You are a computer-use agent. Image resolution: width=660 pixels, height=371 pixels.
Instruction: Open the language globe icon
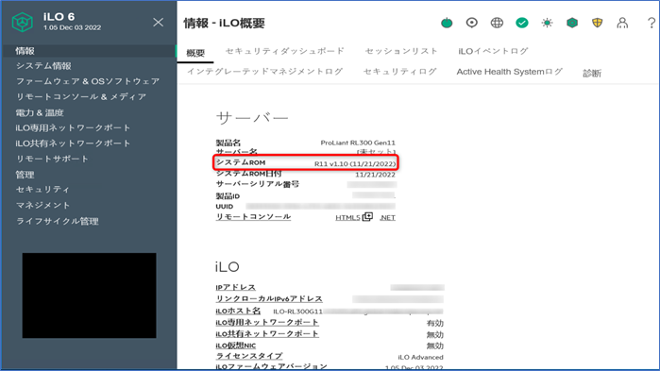[497, 23]
